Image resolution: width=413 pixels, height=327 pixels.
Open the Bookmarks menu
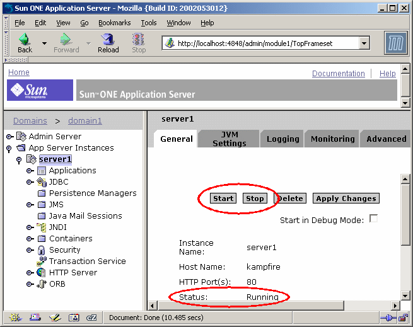(114, 23)
